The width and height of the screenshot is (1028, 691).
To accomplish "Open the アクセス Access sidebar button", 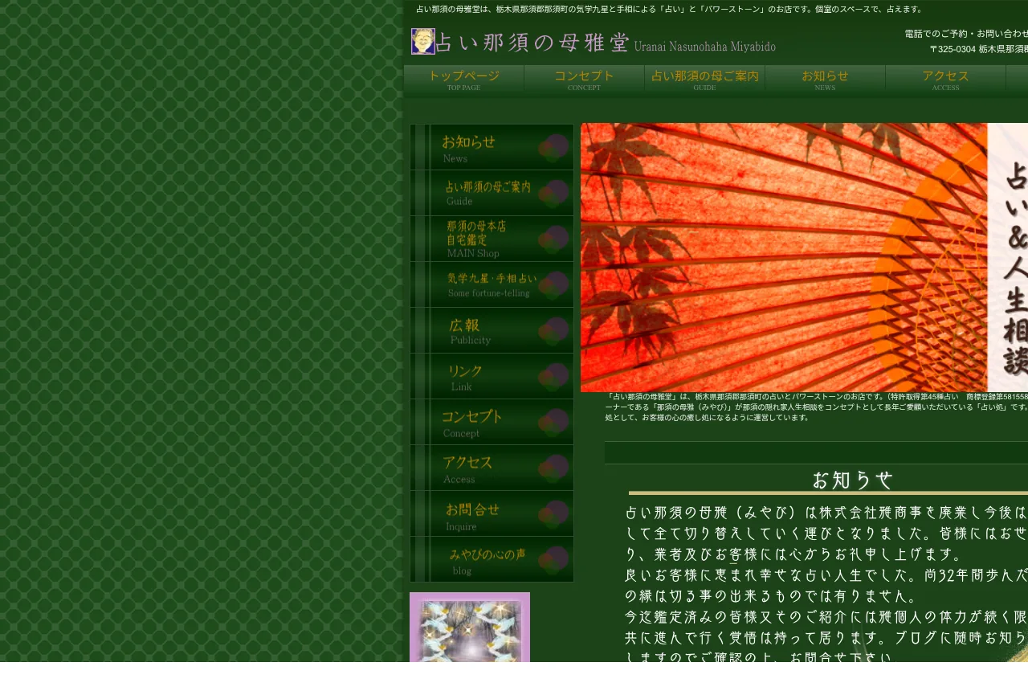I will point(492,468).
